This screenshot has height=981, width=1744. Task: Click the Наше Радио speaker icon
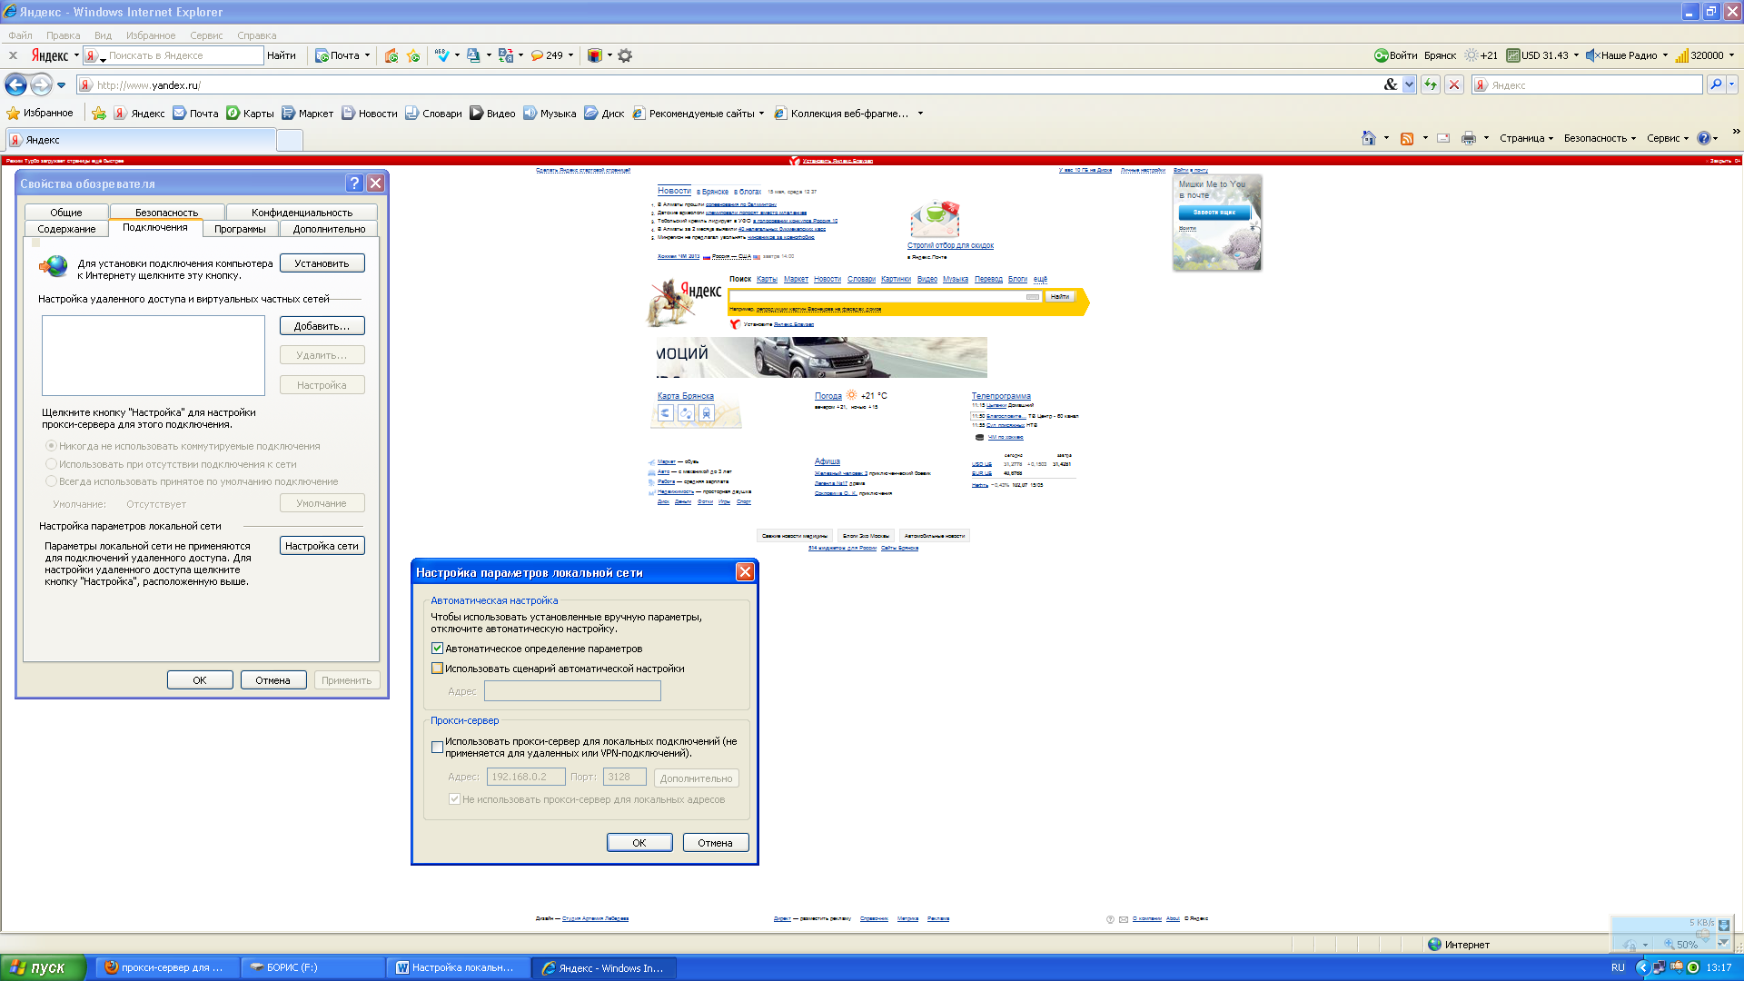1592,55
